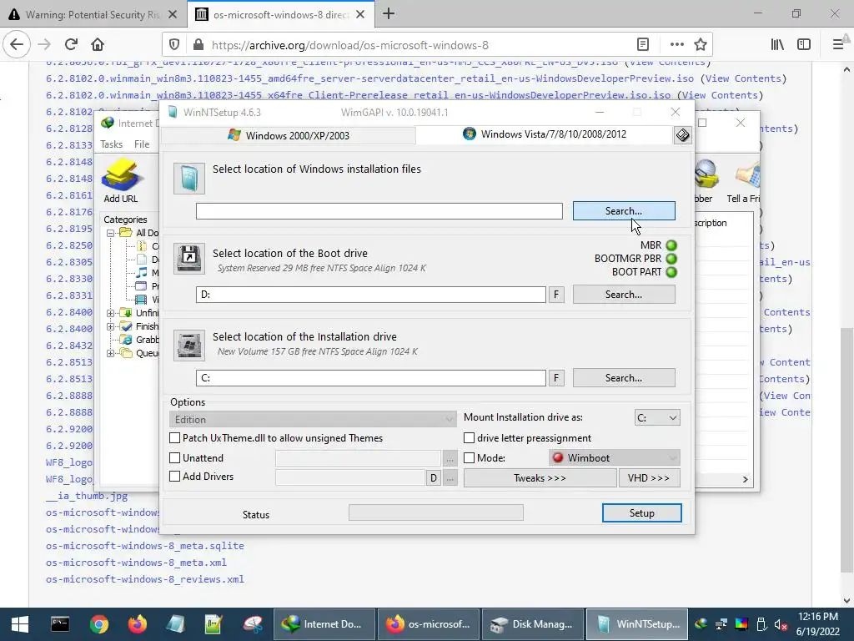This screenshot has height=641, width=854.
Task: Click Search button for Installation drive
Action: coord(624,378)
